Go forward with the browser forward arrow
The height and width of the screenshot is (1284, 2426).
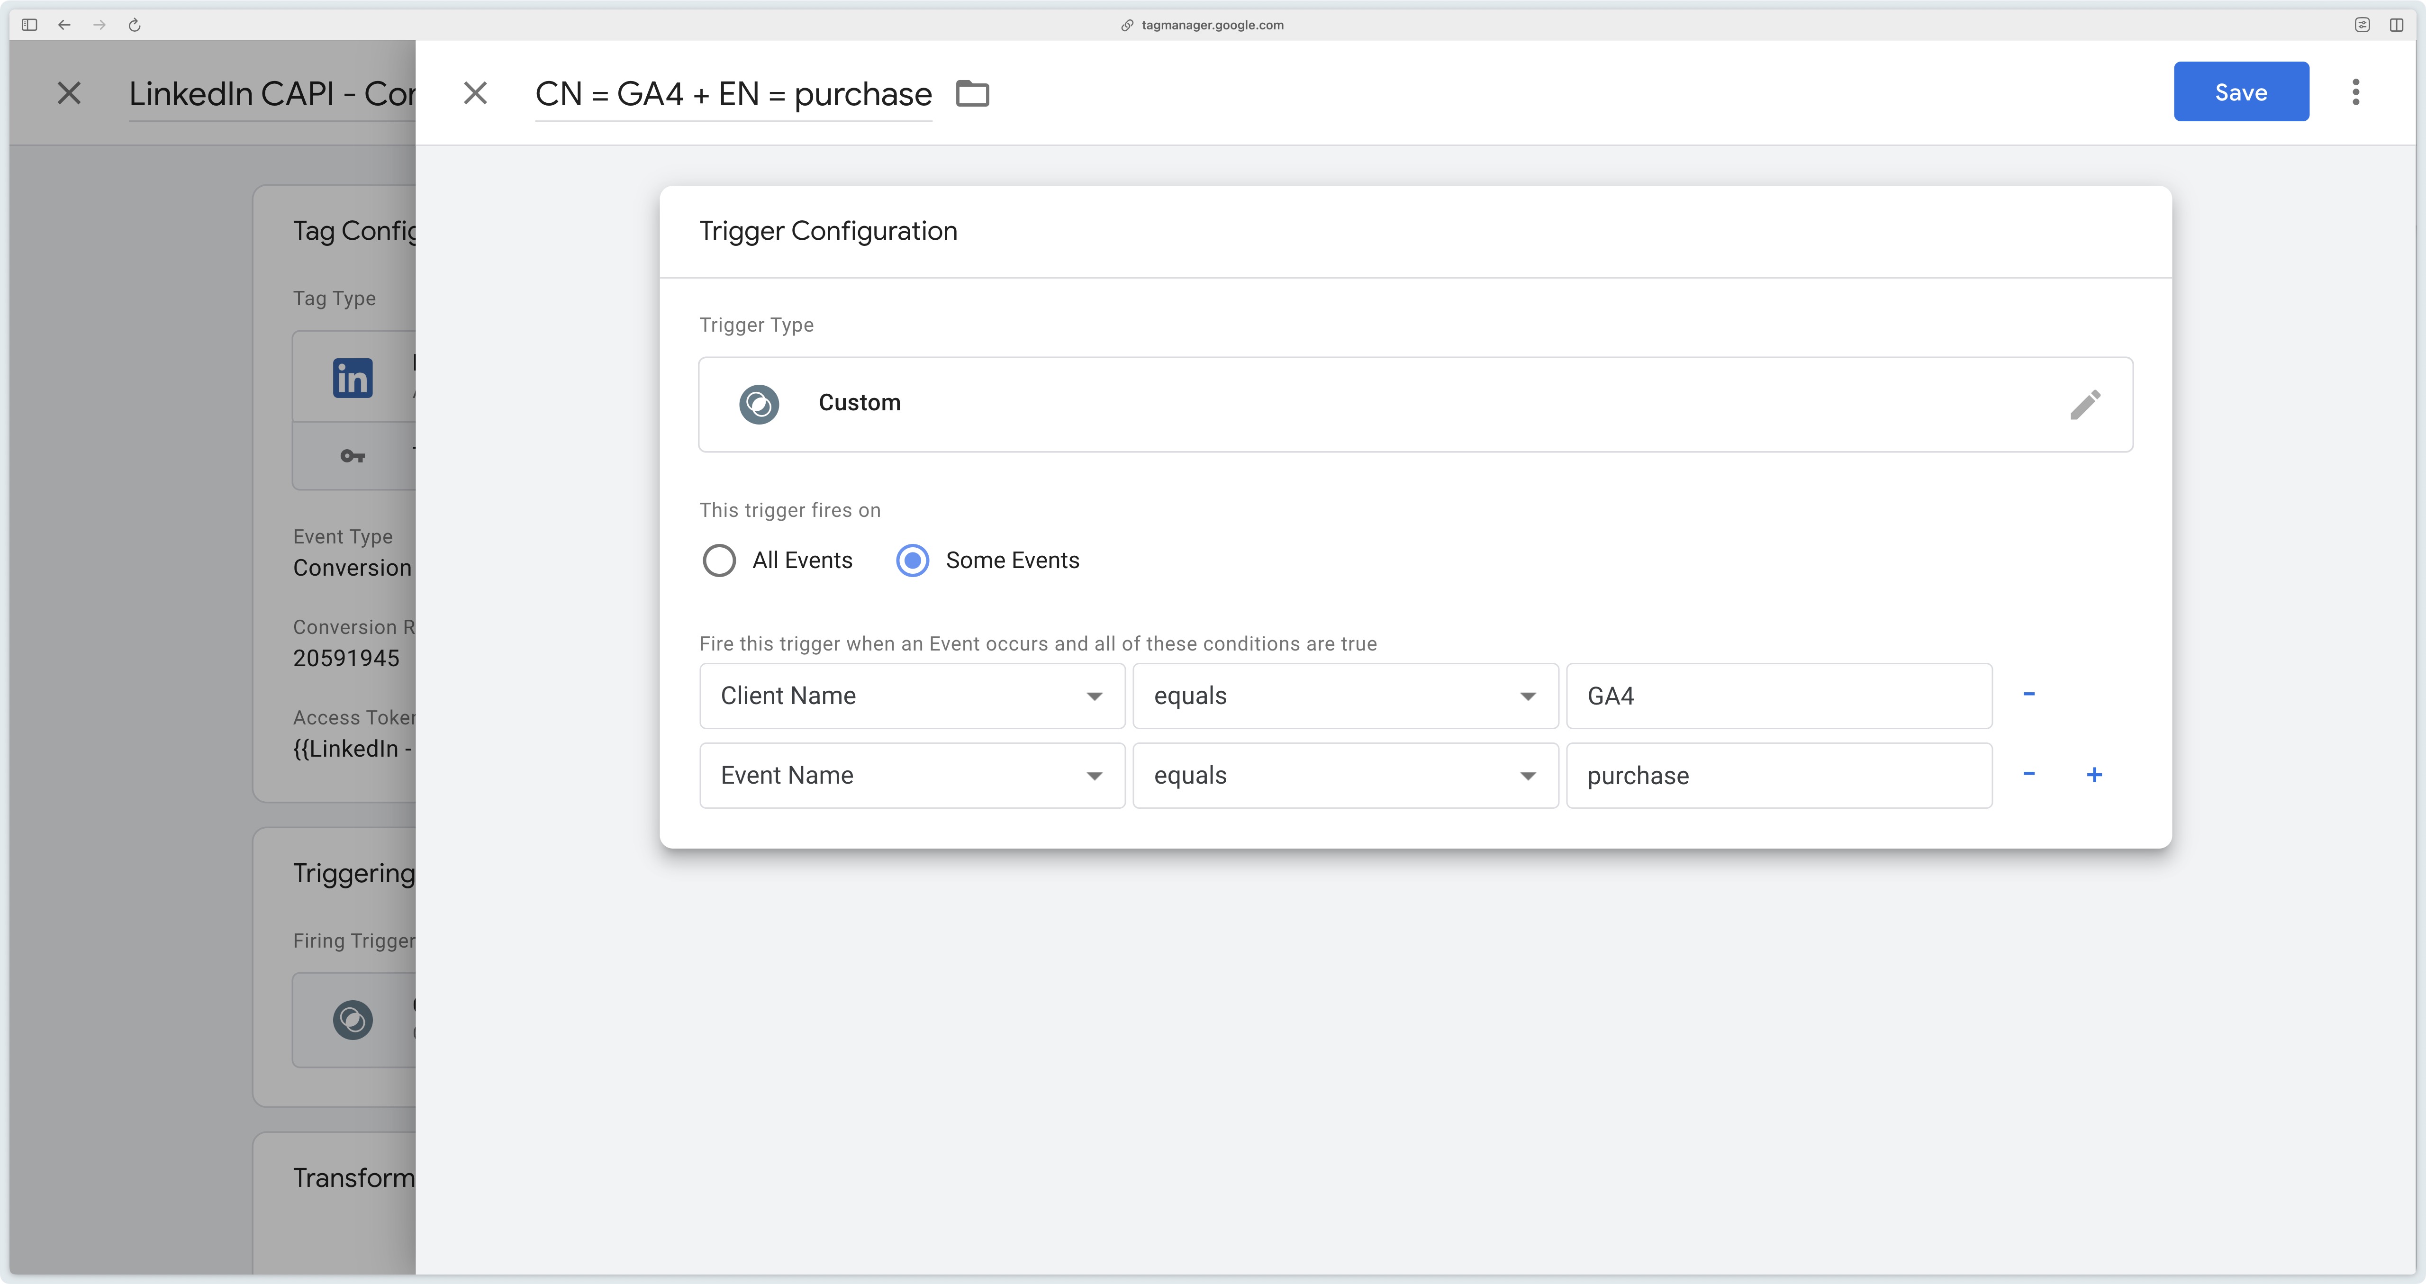(99, 25)
